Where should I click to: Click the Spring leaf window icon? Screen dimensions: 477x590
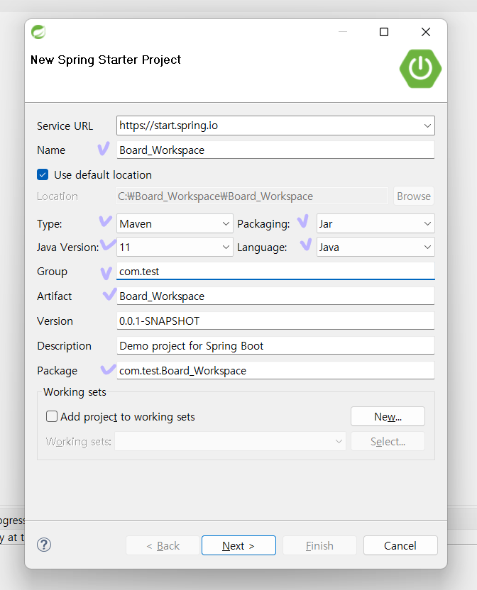(x=38, y=32)
